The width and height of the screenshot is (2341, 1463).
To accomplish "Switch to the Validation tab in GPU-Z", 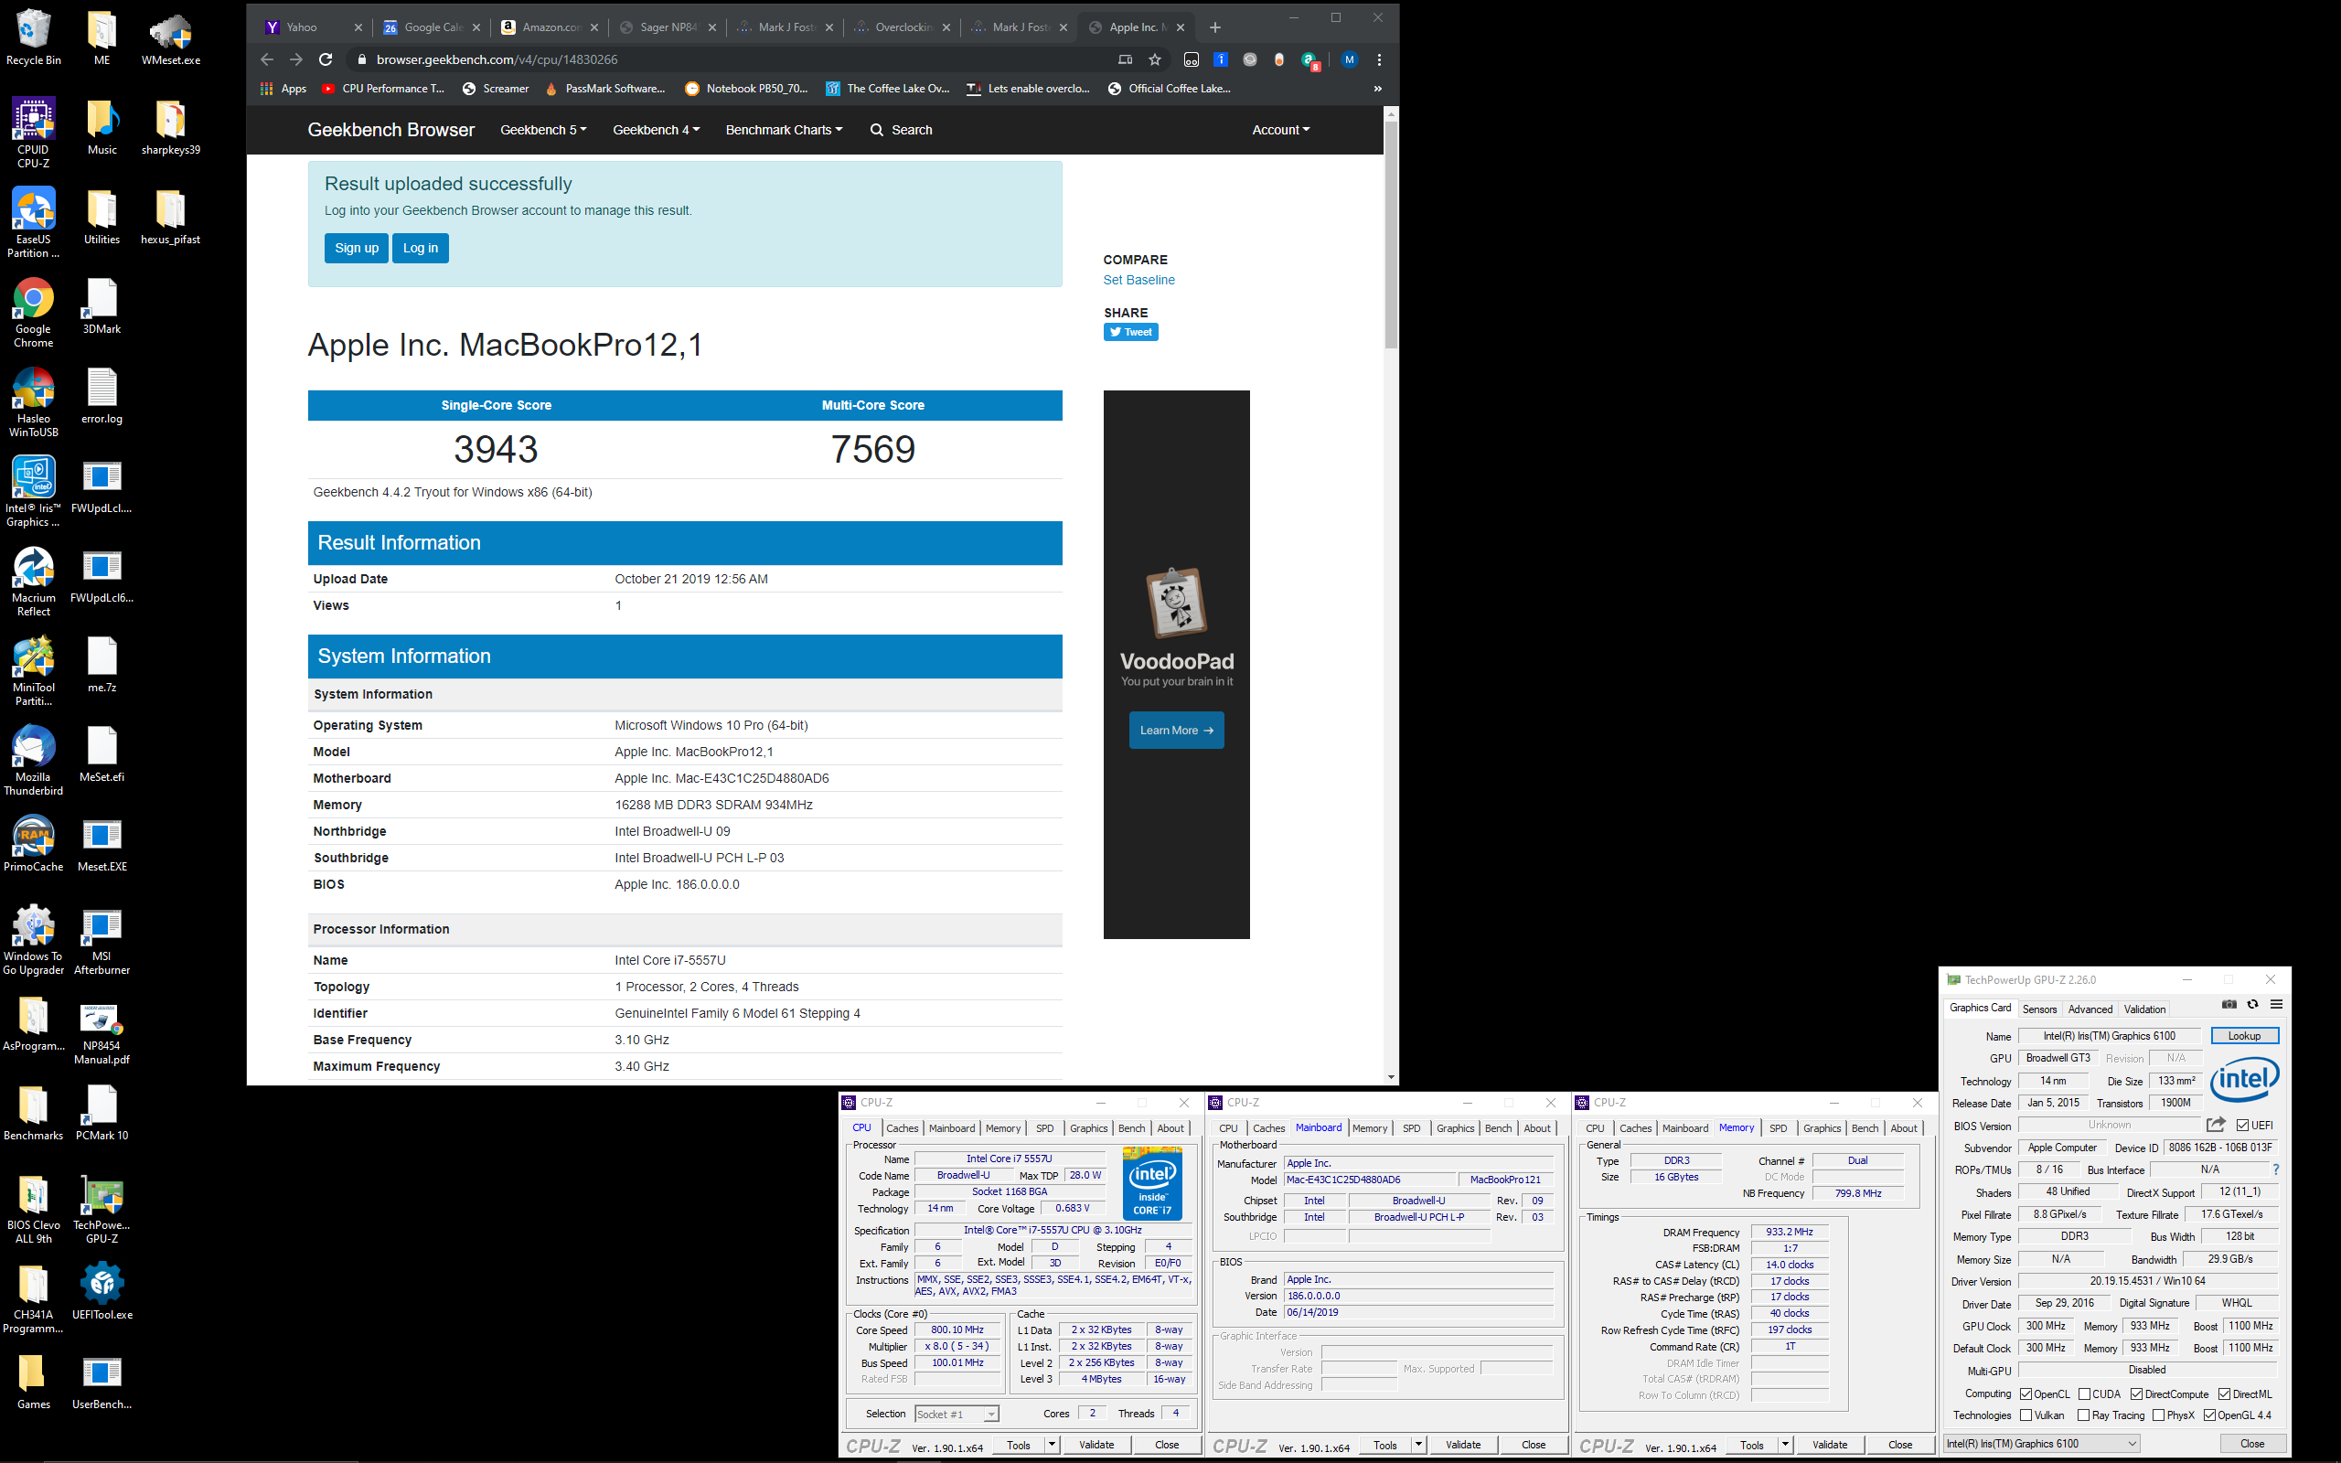I will pos(2144,1009).
